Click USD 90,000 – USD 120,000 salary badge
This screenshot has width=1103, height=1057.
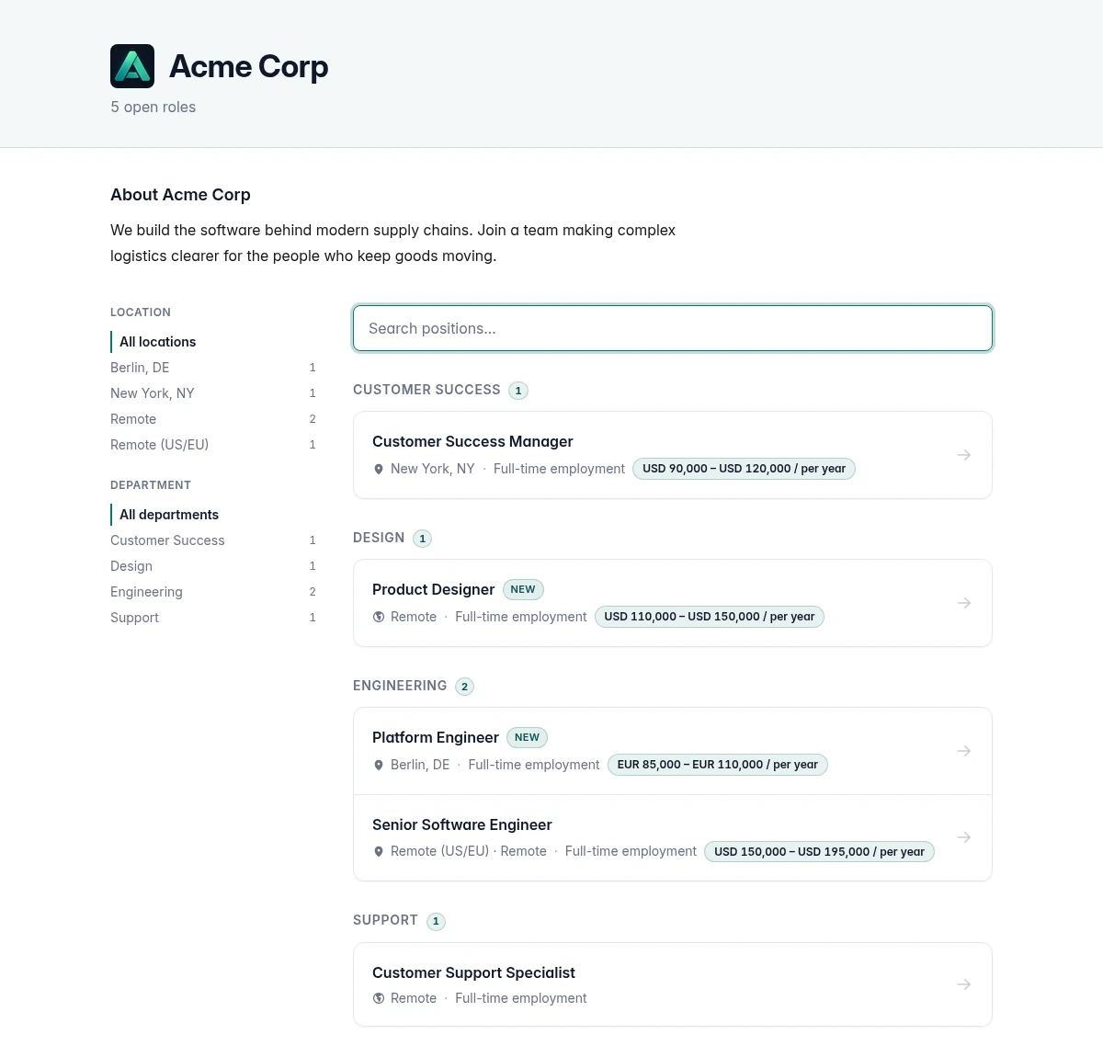(x=744, y=469)
